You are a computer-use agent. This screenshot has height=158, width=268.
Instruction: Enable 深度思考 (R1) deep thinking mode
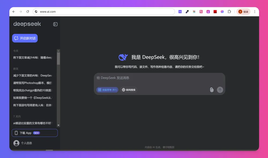tap(107, 90)
